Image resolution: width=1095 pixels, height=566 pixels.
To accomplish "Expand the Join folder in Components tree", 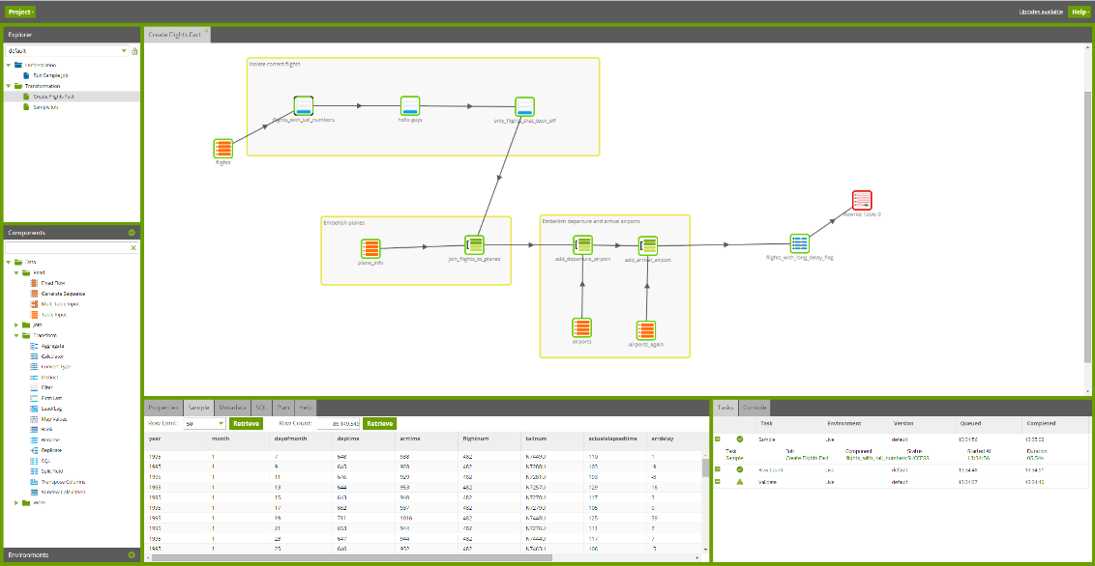I will [x=17, y=325].
